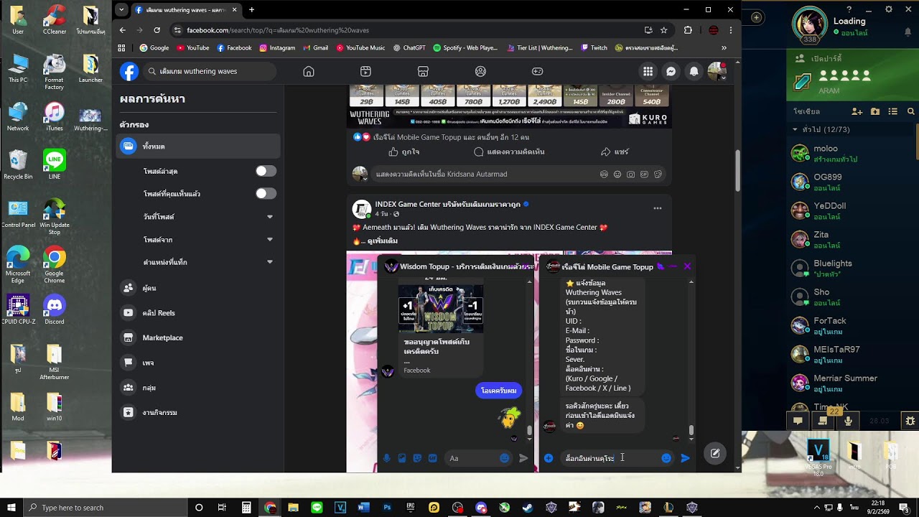Expand the โพสต์จาก filter dropdown
Screen dimensions: 919x517
(x=270, y=240)
